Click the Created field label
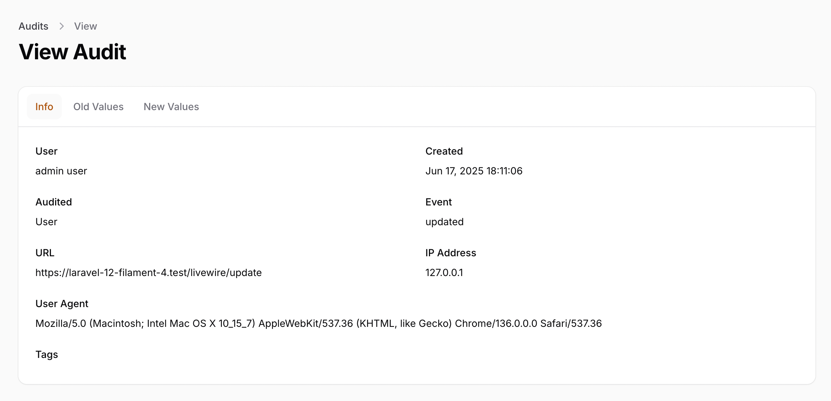The width and height of the screenshot is (831, 401). point(444,151)
